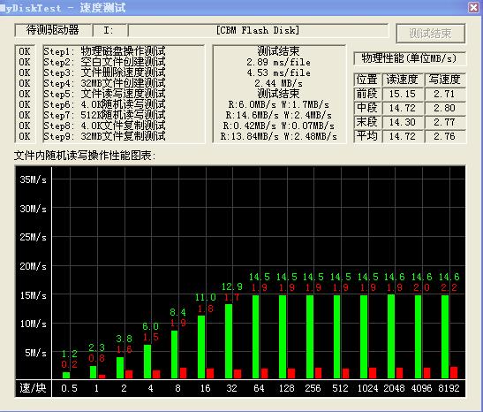Click the 1024 block size label

click(x=367, y=388)
